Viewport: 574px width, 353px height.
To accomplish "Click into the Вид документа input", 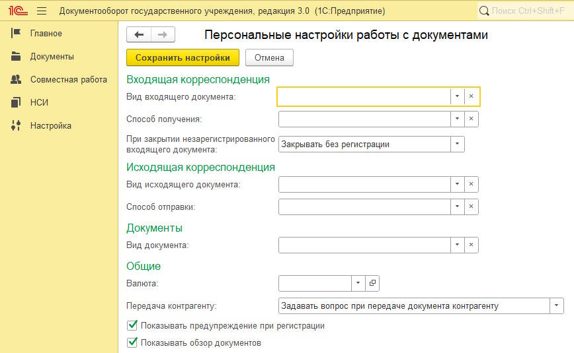I will click(364, 245).
